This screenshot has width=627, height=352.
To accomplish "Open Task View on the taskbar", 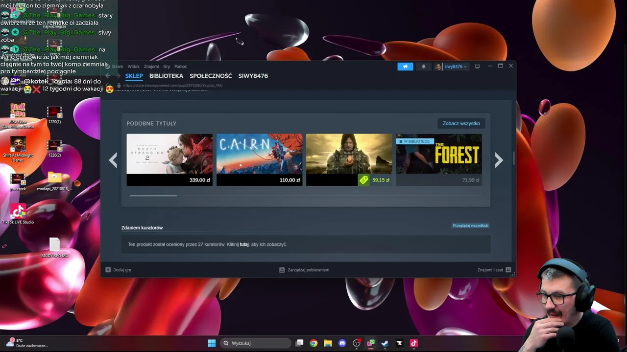I will click(299, 343).
